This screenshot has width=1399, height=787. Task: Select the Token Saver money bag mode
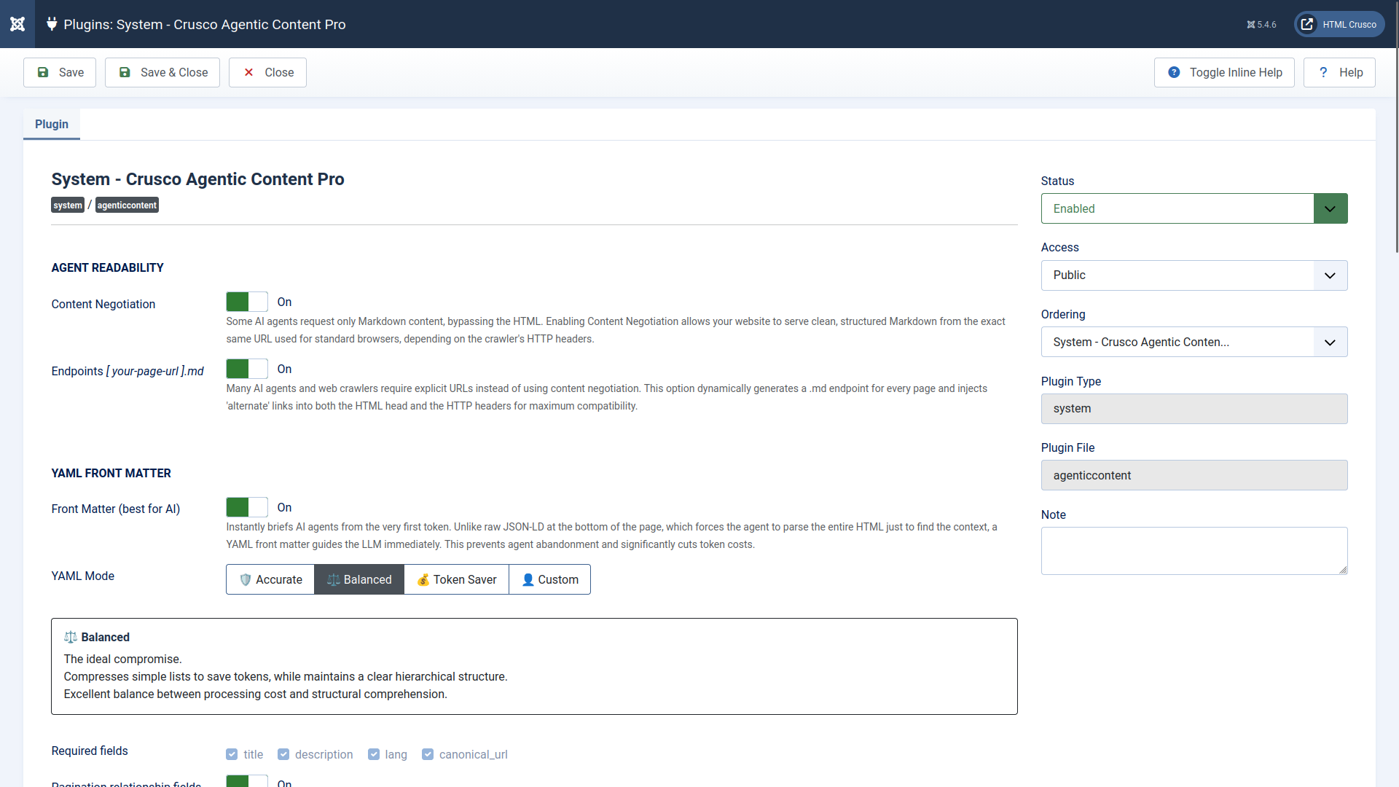[x=457, y=579]
